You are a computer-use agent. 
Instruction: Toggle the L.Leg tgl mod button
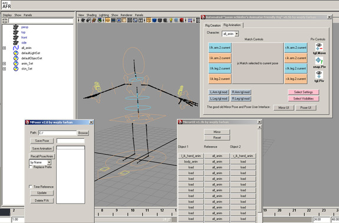pos(219,99)
